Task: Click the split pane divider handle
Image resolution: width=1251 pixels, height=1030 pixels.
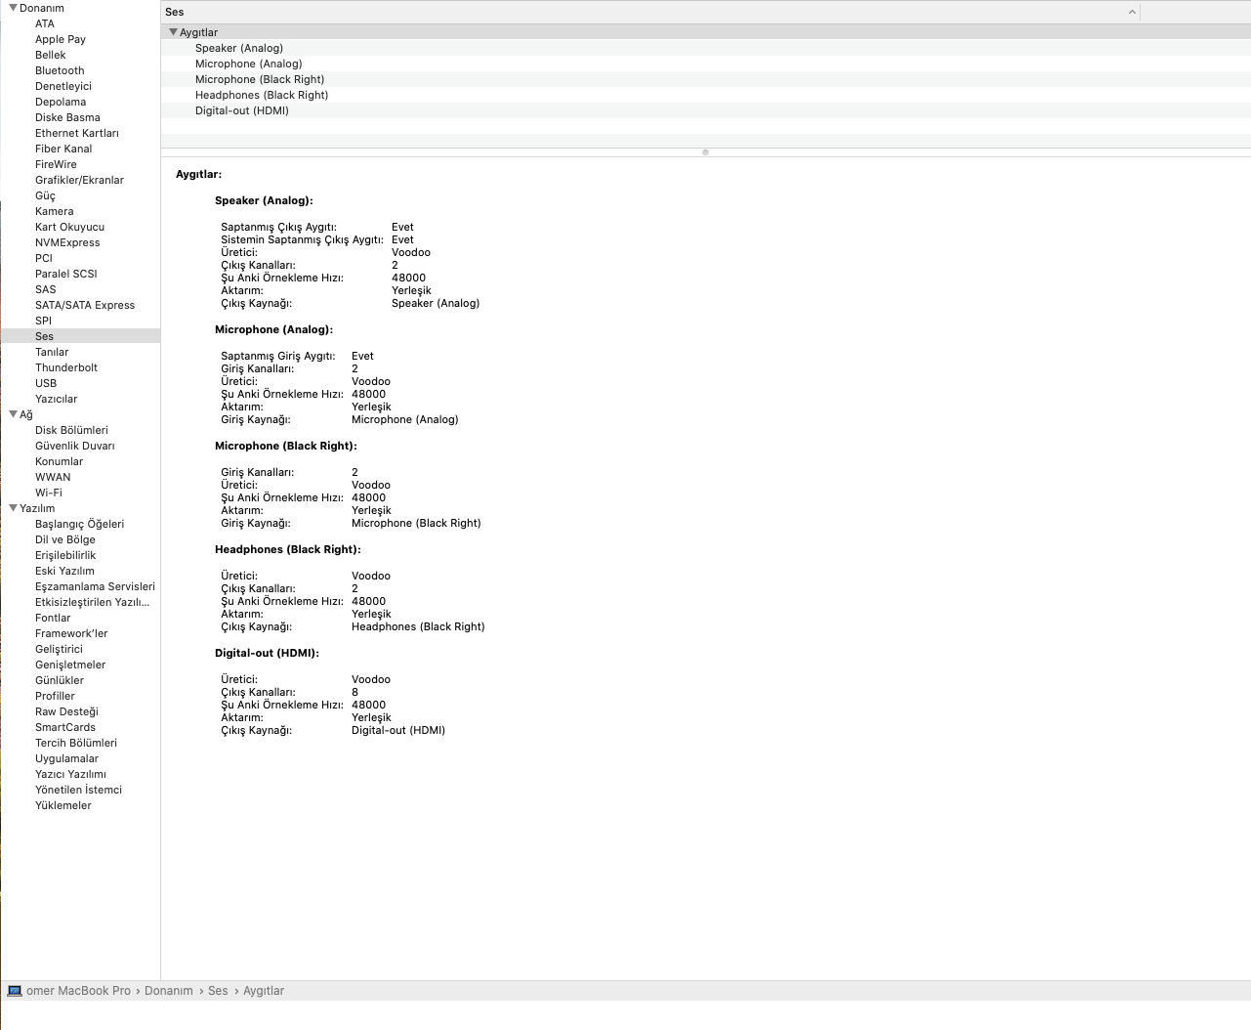Action: (x=705, y=152)
